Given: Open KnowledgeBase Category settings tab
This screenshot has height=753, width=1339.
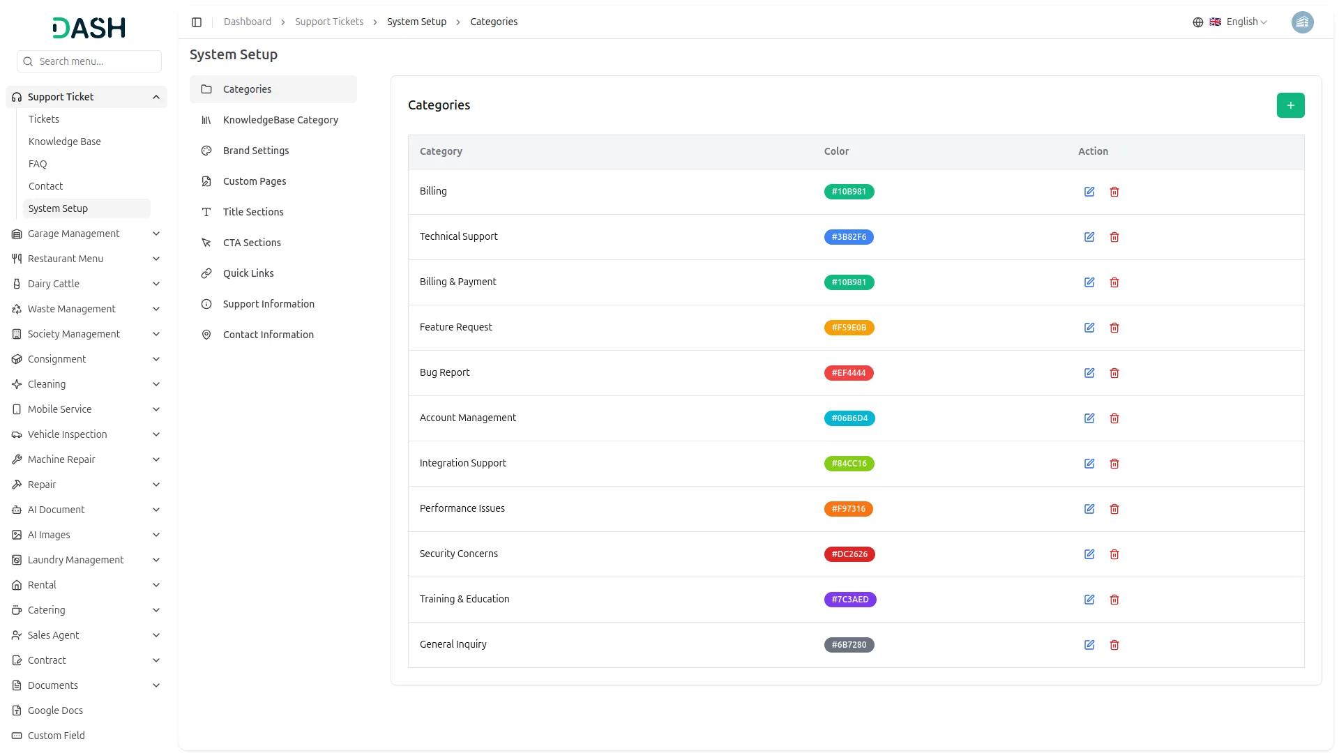Looking at the screenshot, I should click(x=280, y=120).
